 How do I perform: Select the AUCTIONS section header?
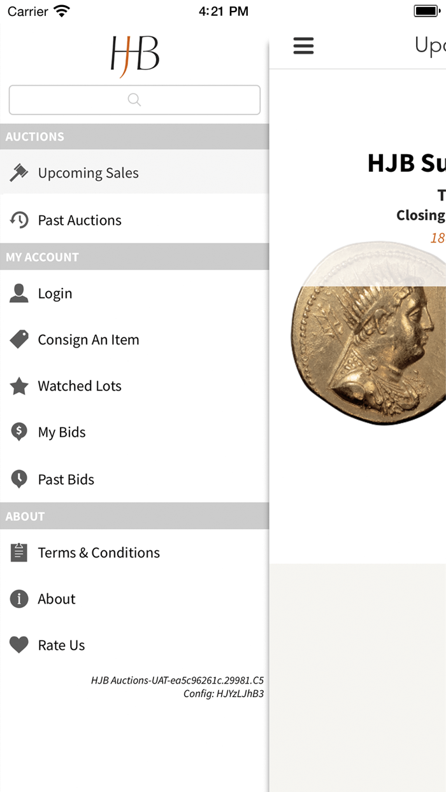point(35,136)
